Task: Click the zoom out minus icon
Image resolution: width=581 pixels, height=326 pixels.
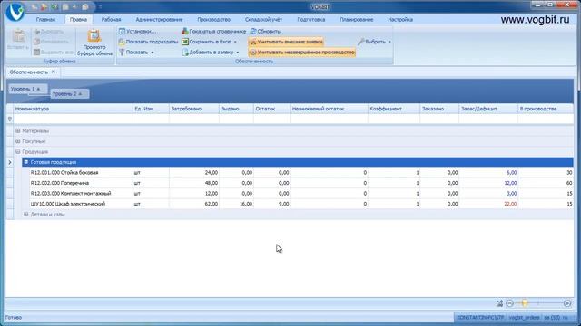Action: pos(510,303)
